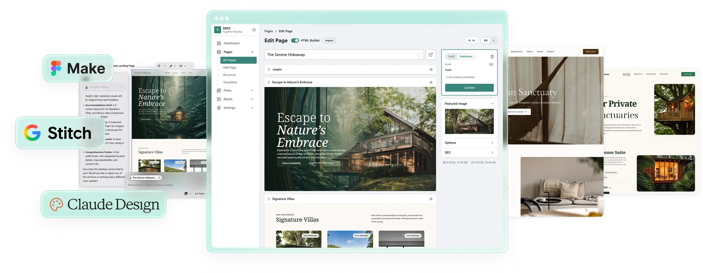Screen dimensions: 703x273
Task: Grab the drag handle of <main> block
Action: click(269, 70)
